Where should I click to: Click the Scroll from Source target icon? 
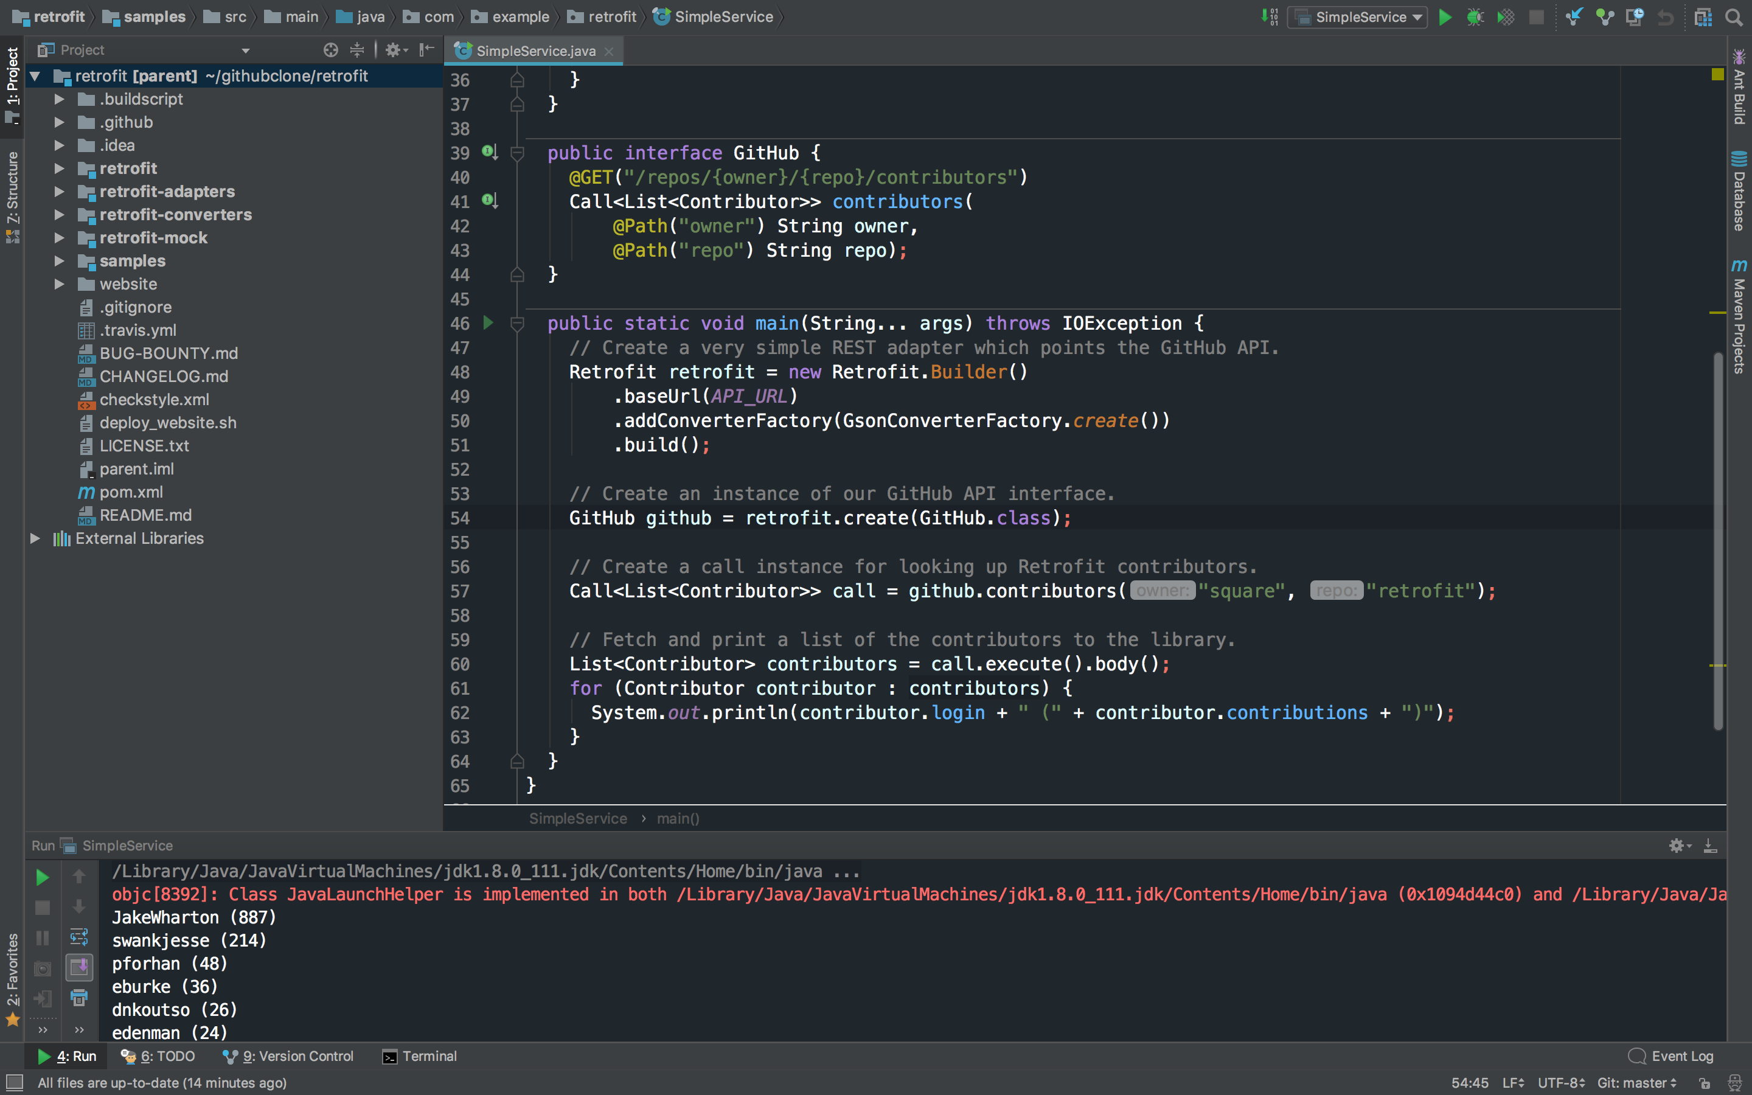click(x=331, y=50)
